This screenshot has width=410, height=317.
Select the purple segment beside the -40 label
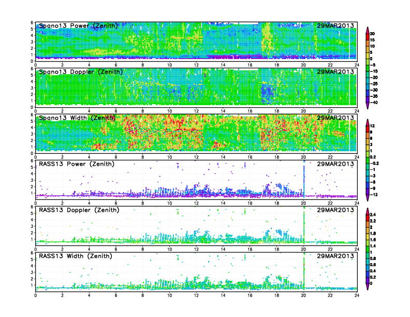368,99
